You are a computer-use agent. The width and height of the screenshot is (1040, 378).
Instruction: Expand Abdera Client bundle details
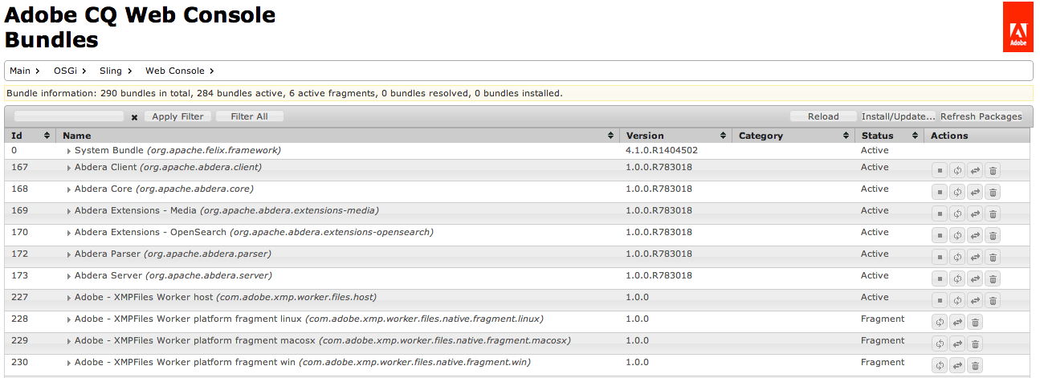[69, 168]
